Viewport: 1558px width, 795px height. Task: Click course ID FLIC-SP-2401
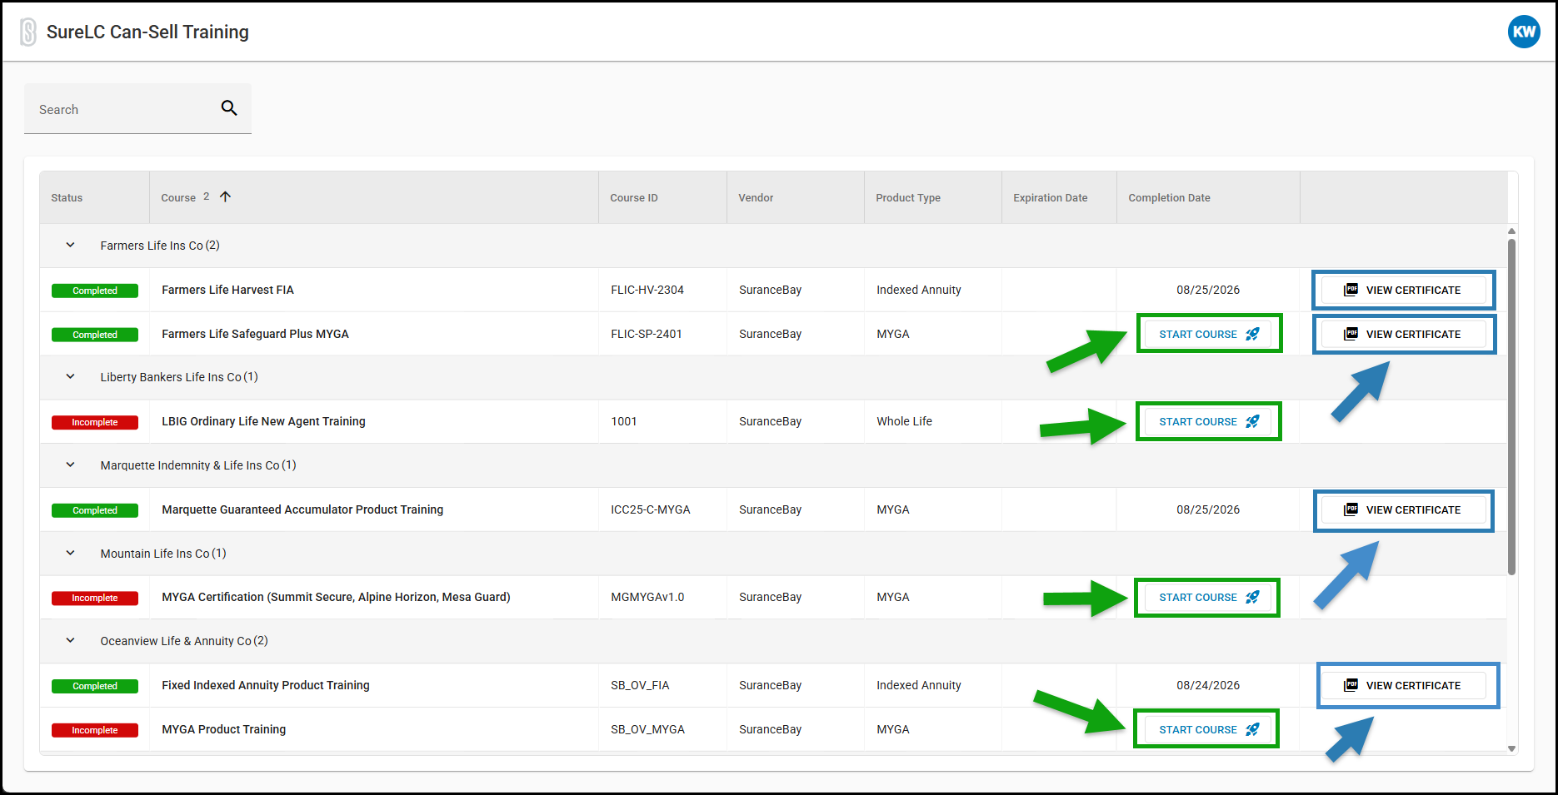pos(647,334)
